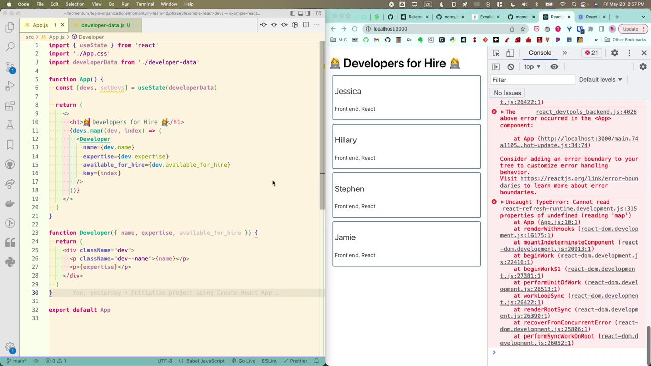Open DevTools settings gear beside error count
Screen dimensions: 651x366
[x=614, y=53]
